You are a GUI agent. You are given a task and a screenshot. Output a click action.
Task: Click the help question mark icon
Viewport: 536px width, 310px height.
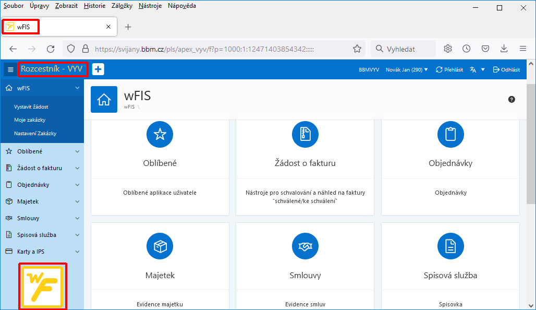coord(511,99)
